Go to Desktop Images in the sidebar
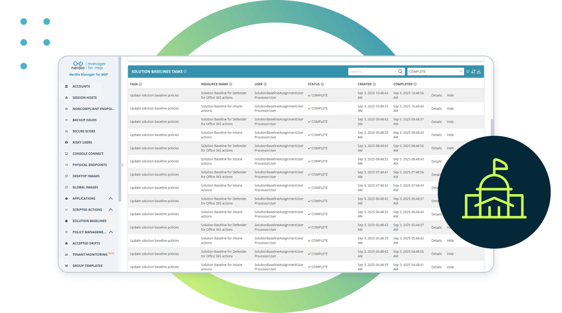This screenshot has width=562, height=313. point(86,176)
